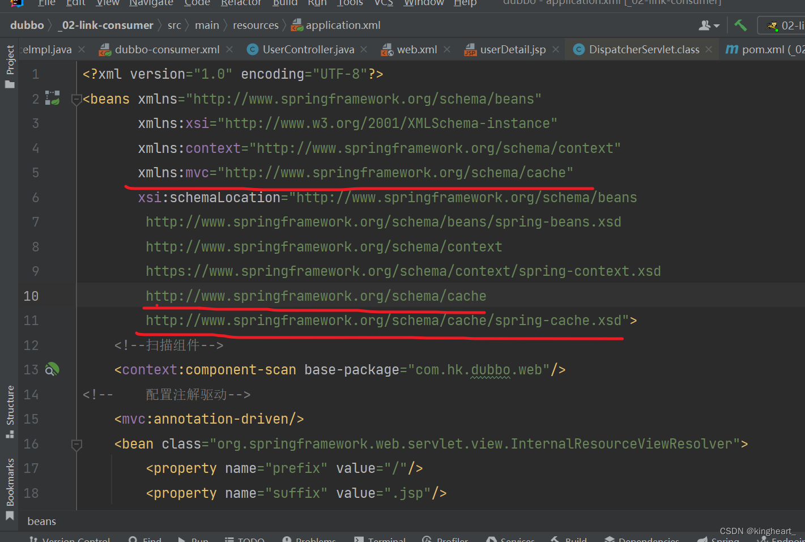
Task: Click the Spring bean gutter icon on line 13
Action: [x=52, y=369]
